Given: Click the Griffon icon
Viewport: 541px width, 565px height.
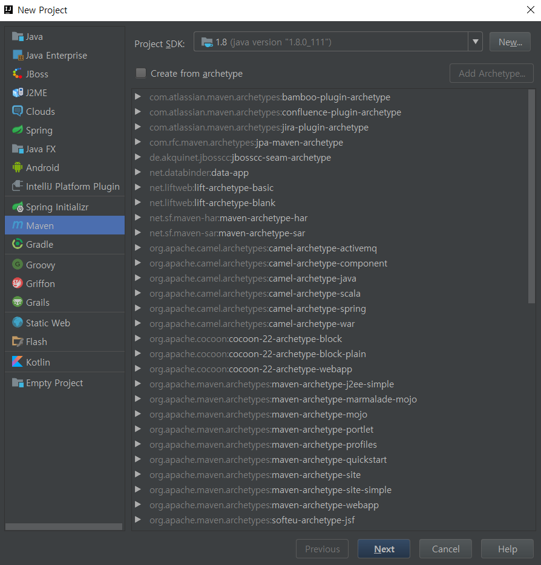Looking at the screenshot, I should click(18, 283).
